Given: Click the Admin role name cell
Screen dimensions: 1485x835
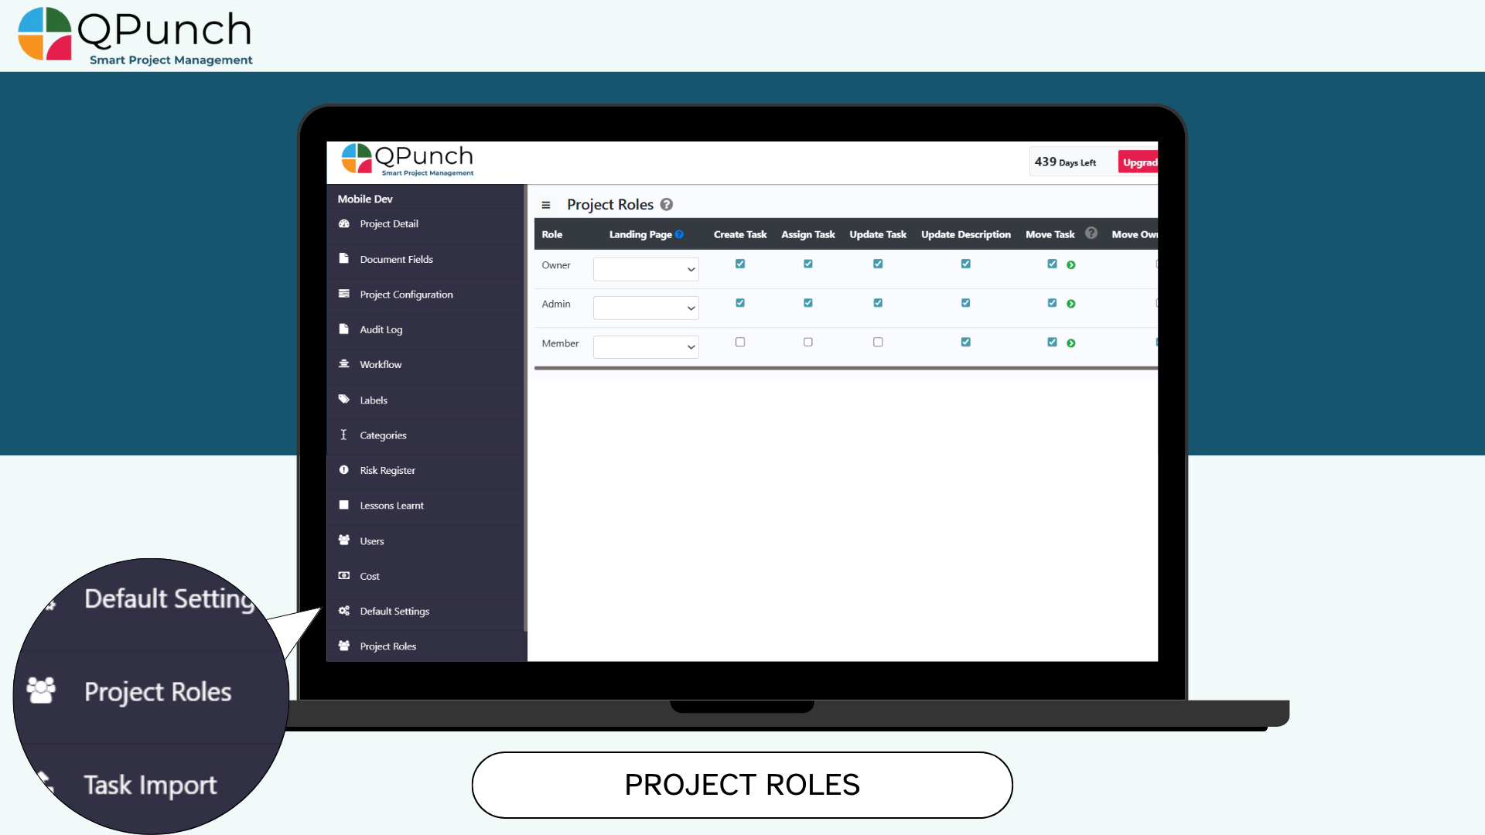Looking at the screenshot, I should pyautogui.click(x=556, y=304).
